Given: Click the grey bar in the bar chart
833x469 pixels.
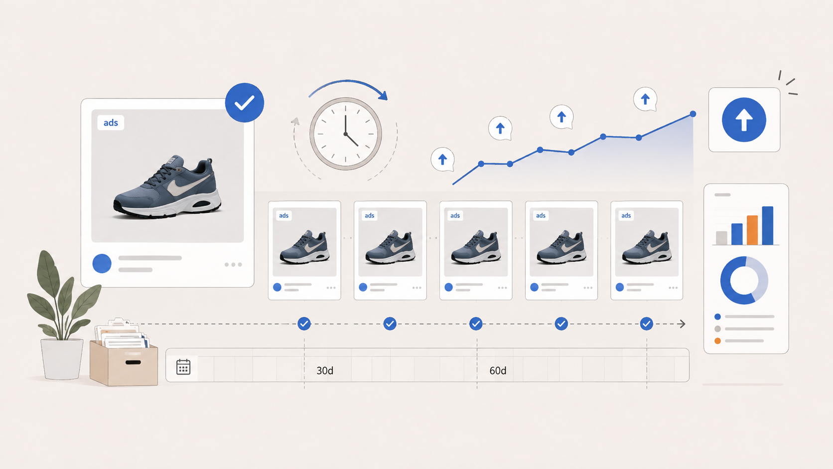Looking at the screenshot, I should [x=721, y=238].
